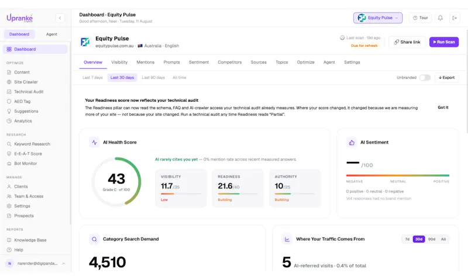Switch to the Visibility tab
468x280 pixels.
(119, 63)
